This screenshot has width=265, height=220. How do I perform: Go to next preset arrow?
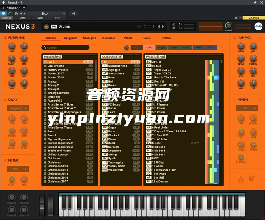[x=163, y=27]
